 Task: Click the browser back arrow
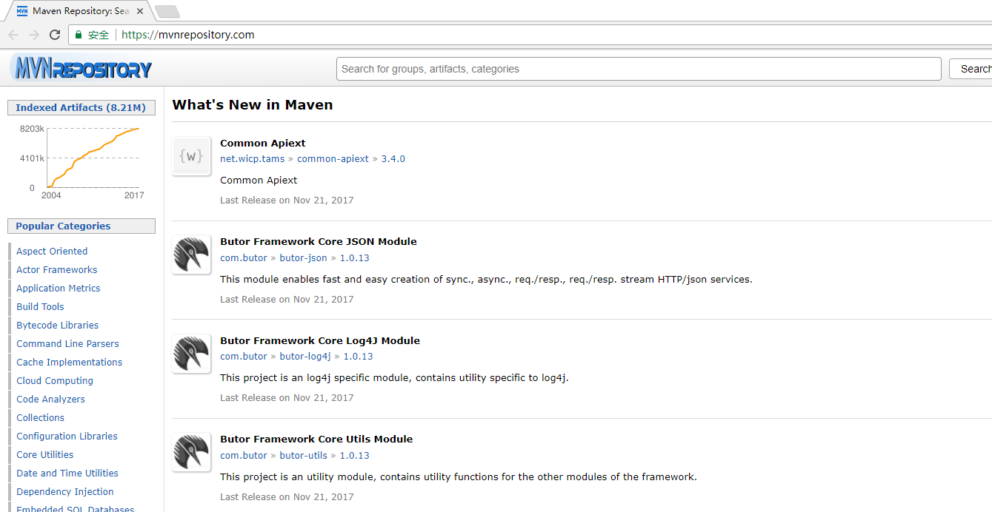click(x=13, y=35)
